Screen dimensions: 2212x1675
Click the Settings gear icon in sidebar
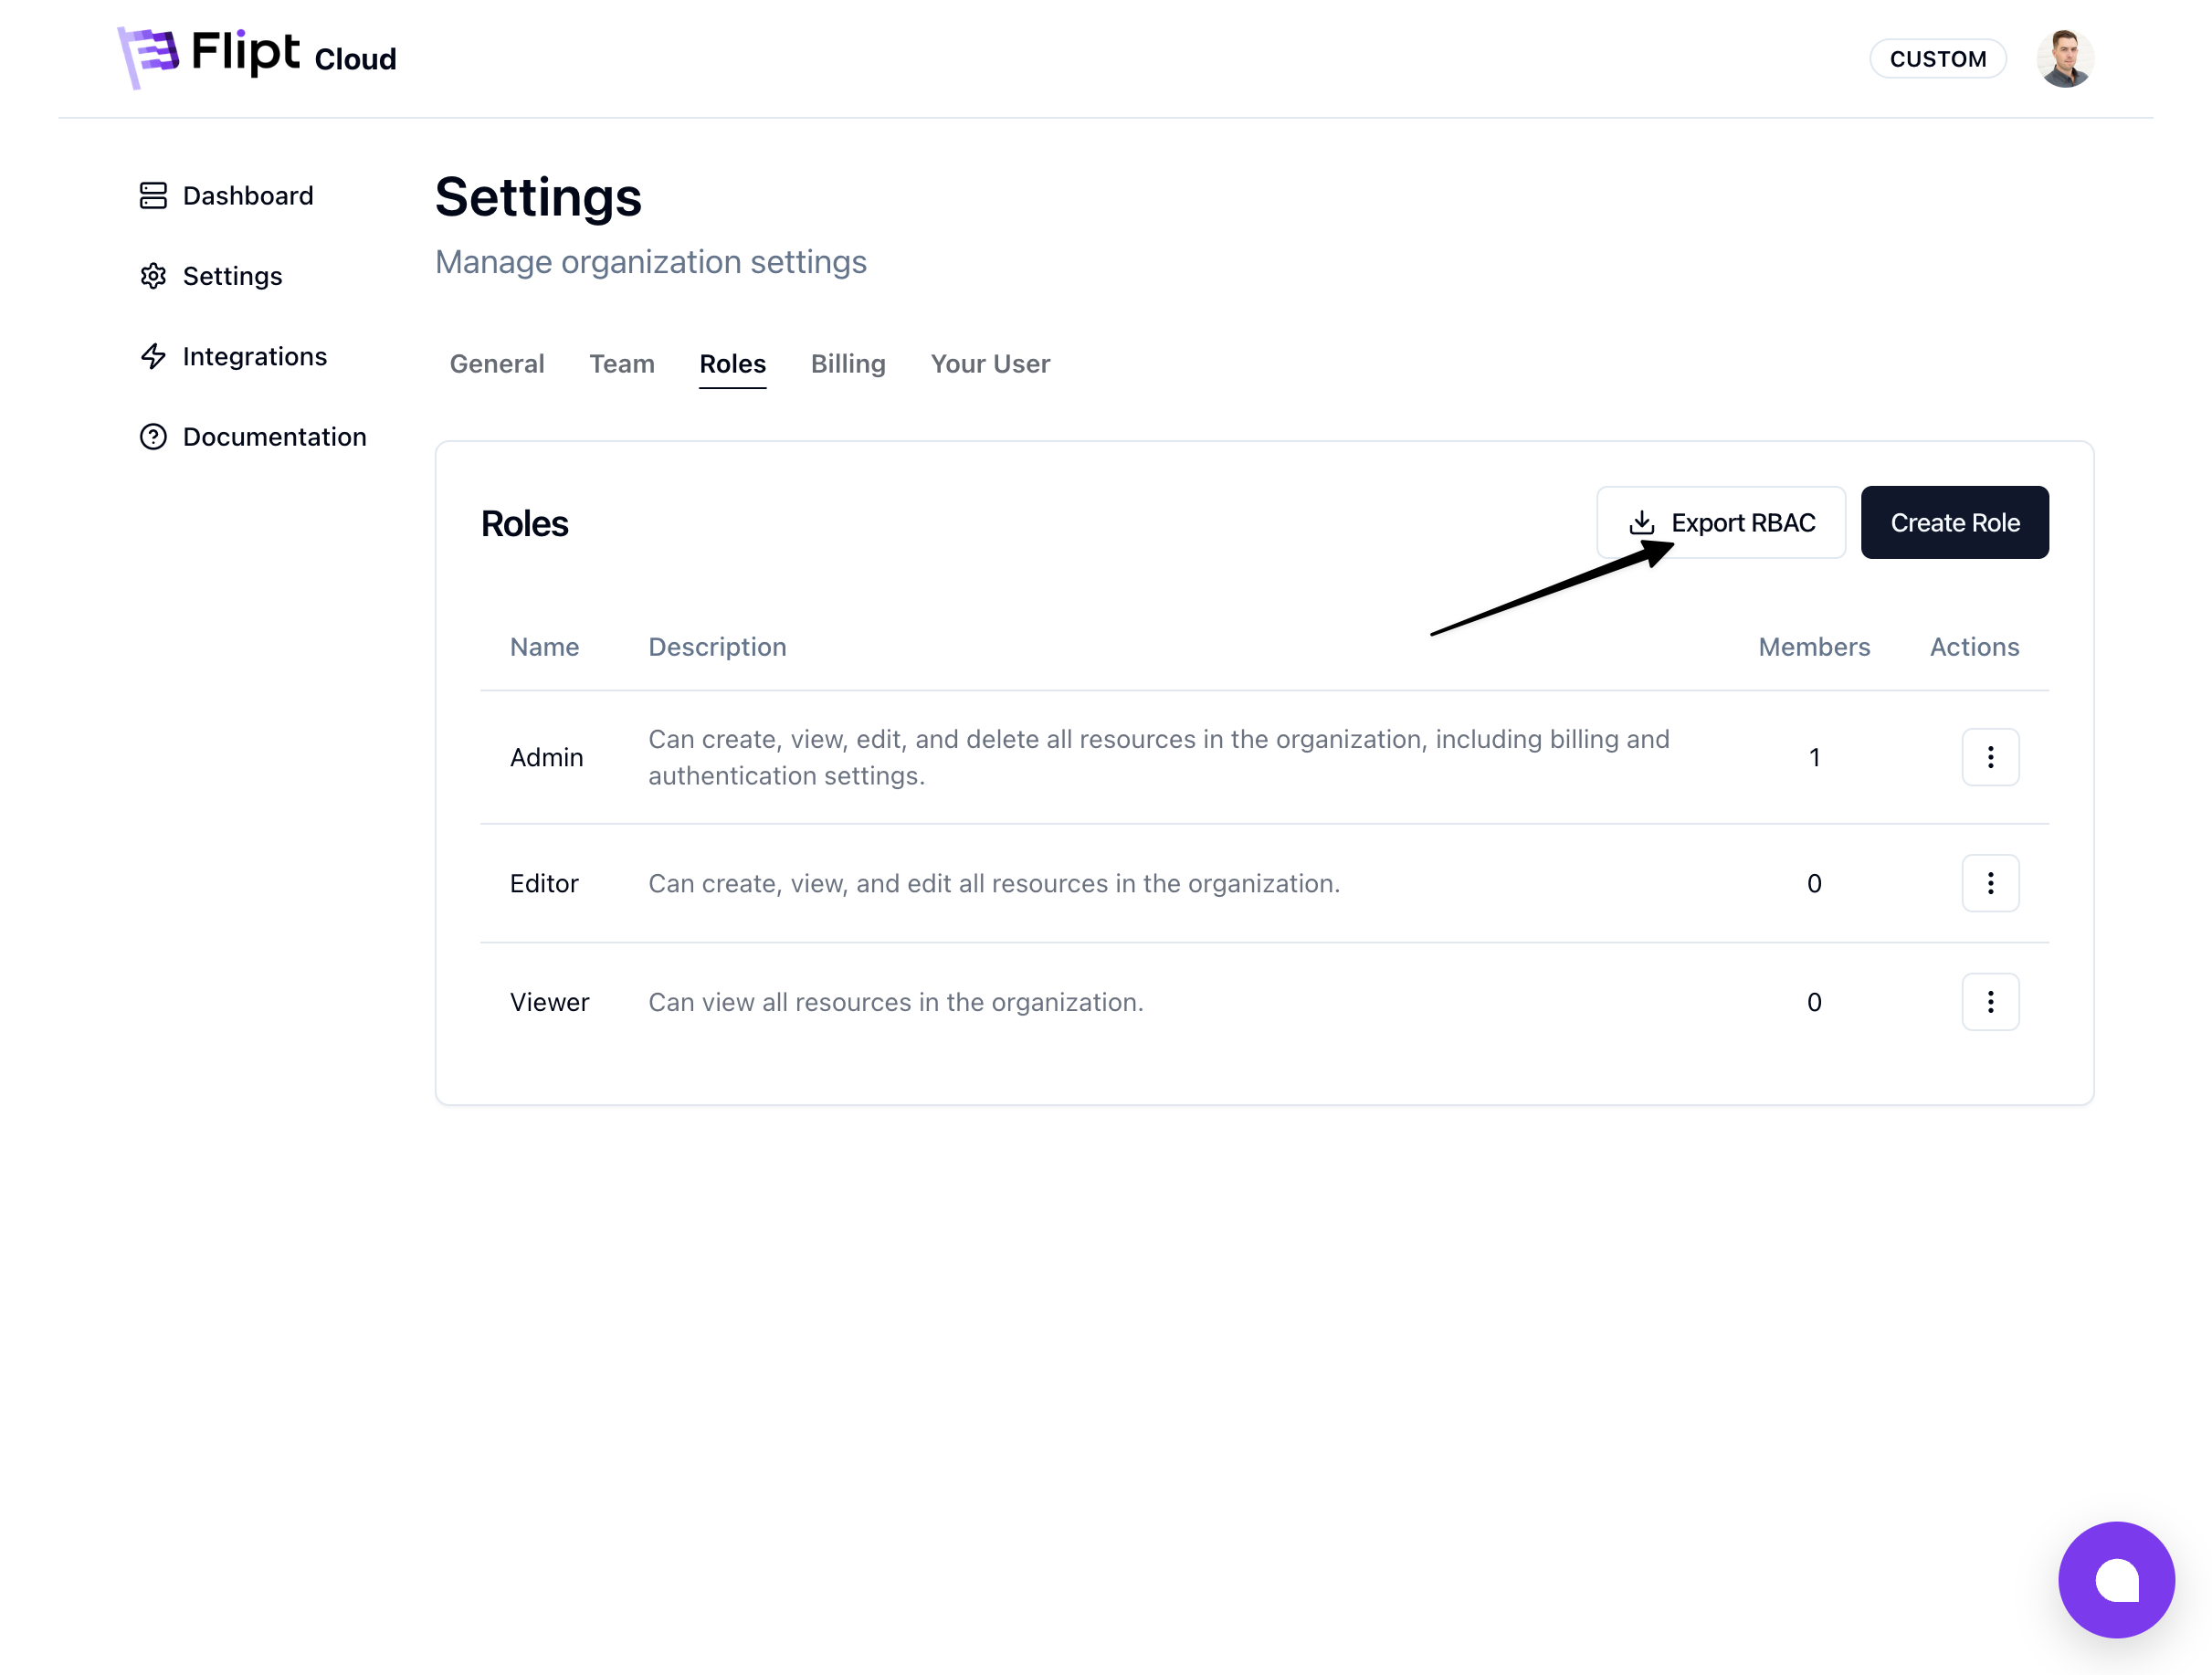point(153,276)
